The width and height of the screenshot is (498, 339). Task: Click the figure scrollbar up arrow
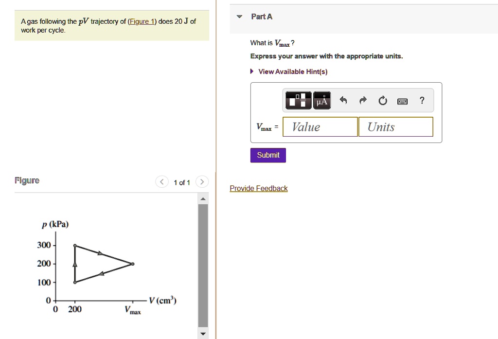click(203, 197)
